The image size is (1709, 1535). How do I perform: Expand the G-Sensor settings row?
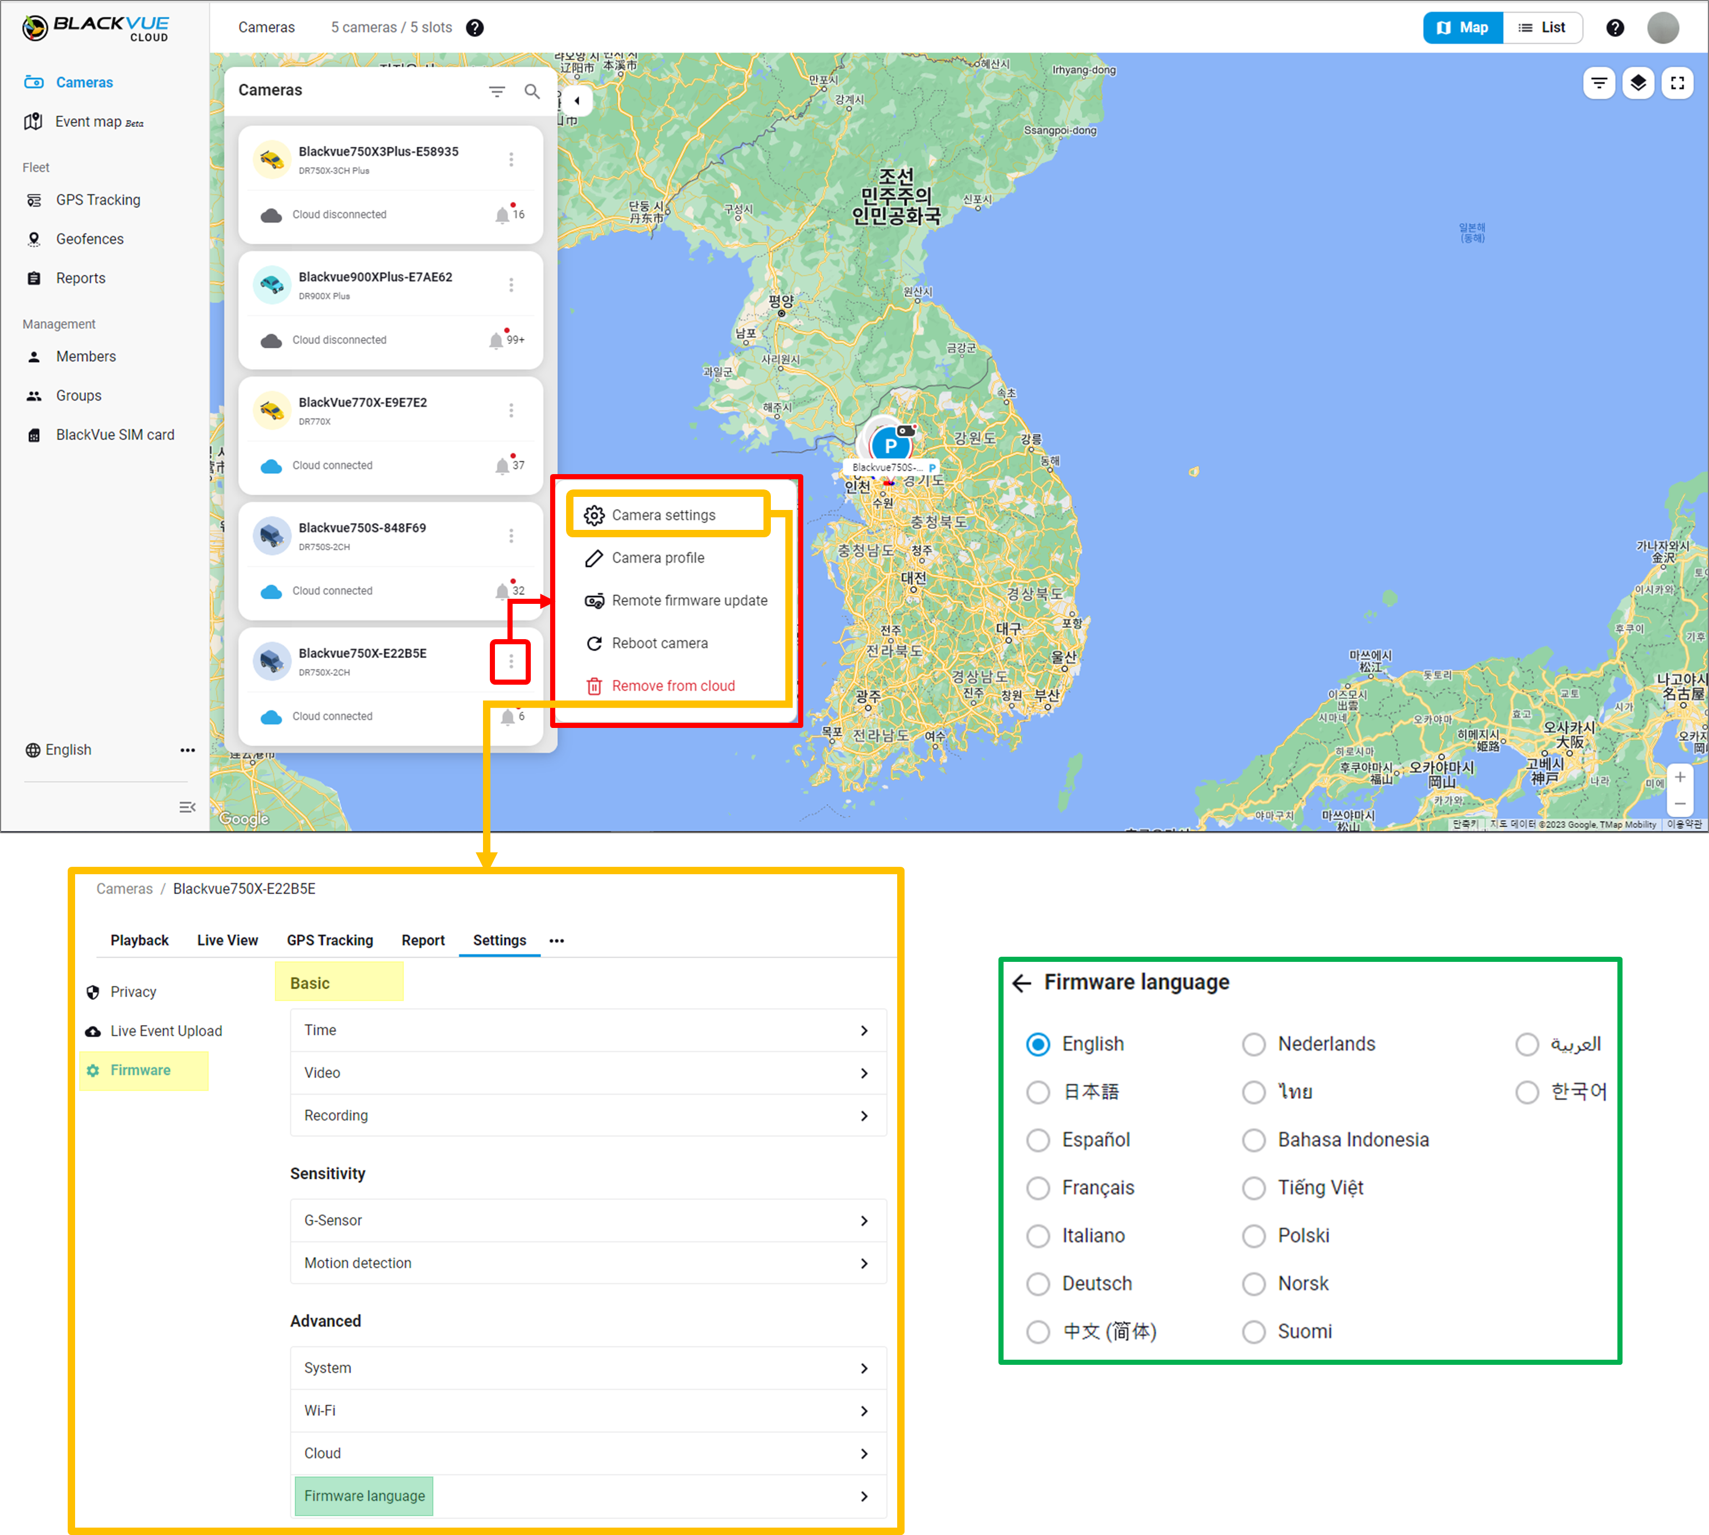point(588,1220)
